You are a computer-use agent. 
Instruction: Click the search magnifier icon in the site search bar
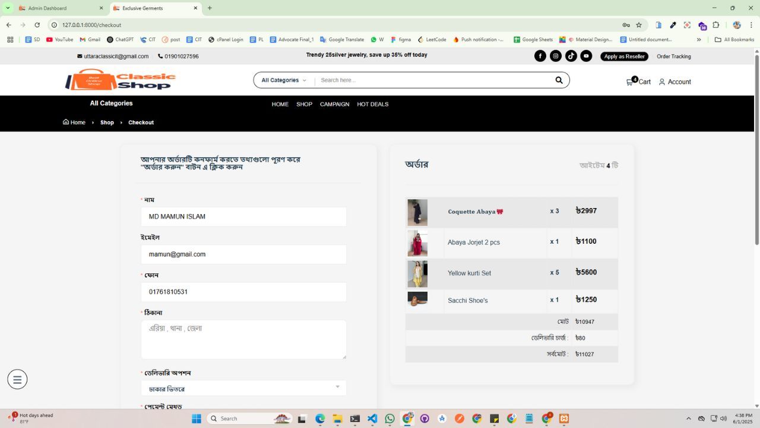coord(559,80)
